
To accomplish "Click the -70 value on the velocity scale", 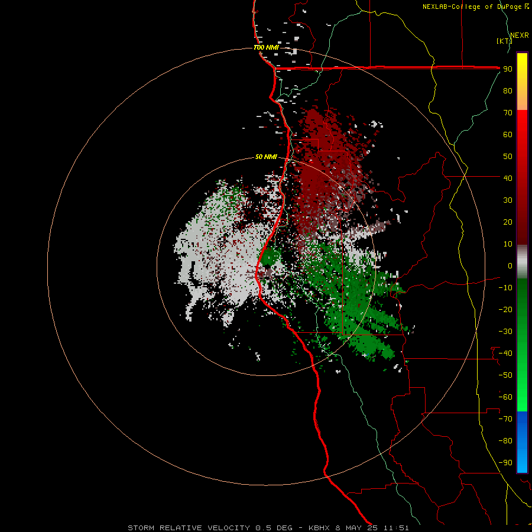I will click(505, 419).
